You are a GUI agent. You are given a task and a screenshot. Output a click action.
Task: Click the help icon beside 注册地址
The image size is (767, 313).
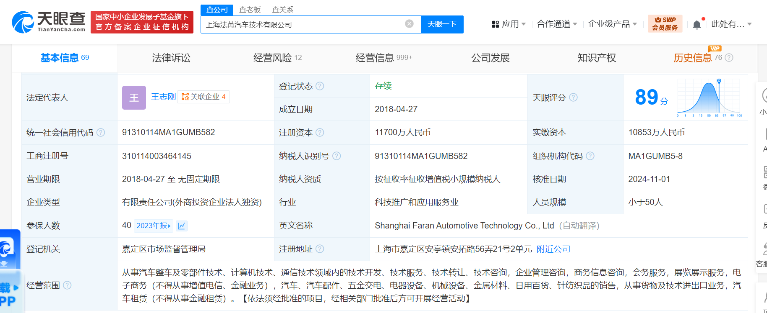pyautogui.click(x=320, y=249)
